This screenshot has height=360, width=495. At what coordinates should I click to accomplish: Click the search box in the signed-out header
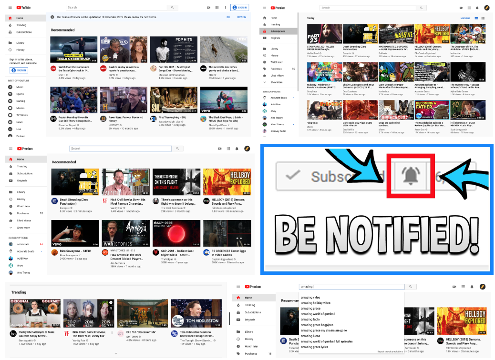[x=117, y=8]
